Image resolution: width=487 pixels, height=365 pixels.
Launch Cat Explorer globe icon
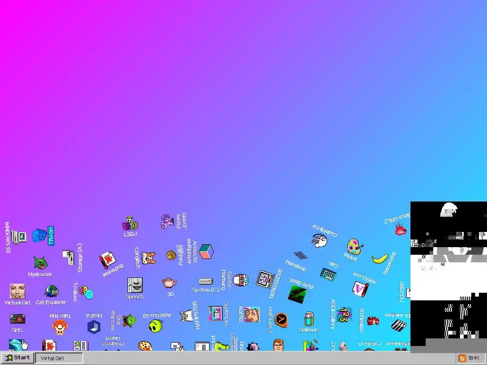[x=51, y=291]
